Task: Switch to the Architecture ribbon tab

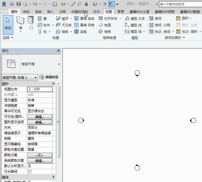Action: click(x=14, y=12)
